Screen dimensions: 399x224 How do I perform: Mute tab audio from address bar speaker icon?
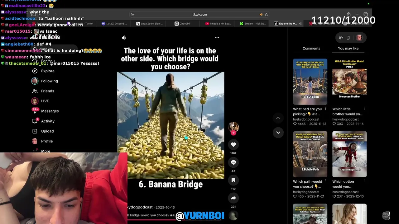point(261,15)
